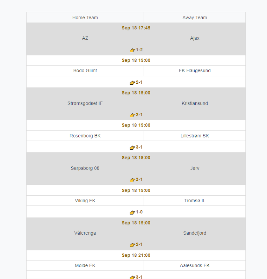Click the hand icon under Bodo Glimt match
Screen dimensions: 267x279
pos(132,83)
